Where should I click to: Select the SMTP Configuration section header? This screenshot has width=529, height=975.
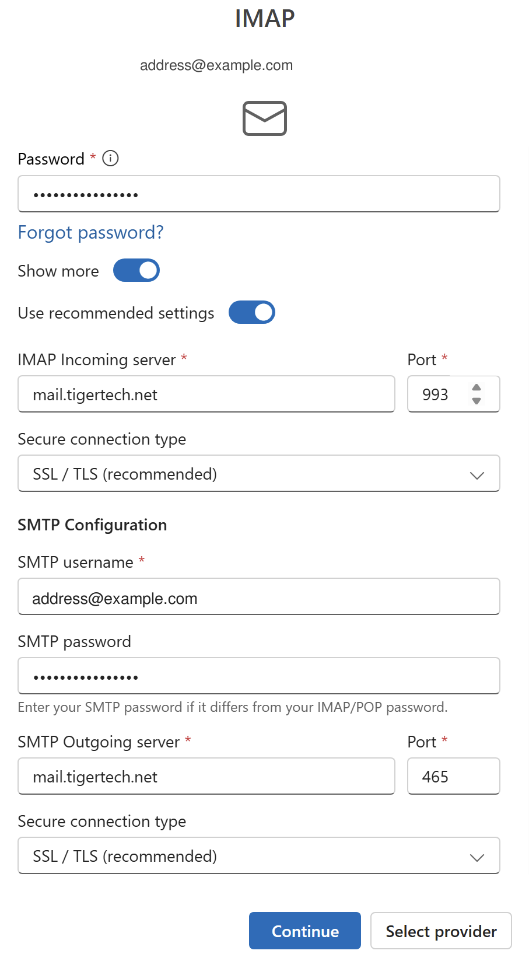[92, 525]
